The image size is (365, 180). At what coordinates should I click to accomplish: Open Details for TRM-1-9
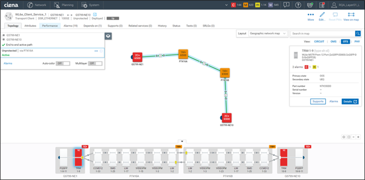click(350, 102)
